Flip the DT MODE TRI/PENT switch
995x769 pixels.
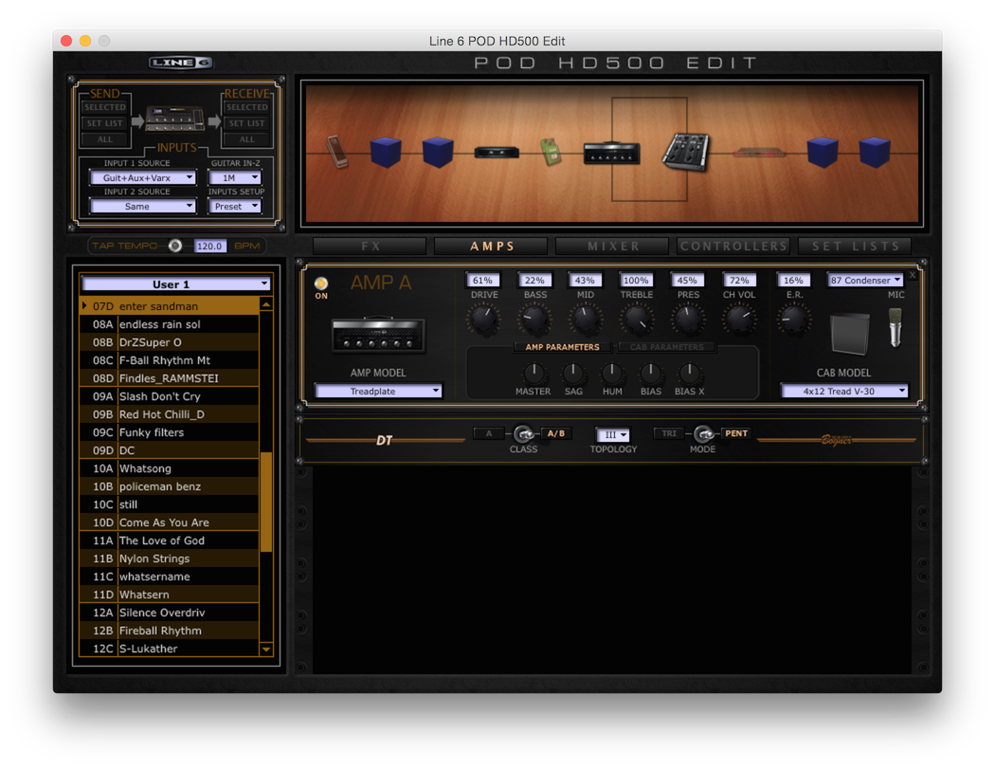(x=703, y=434)
